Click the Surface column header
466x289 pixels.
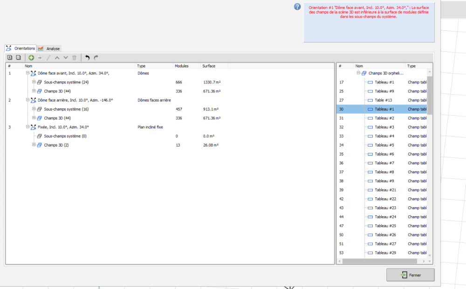point(209,66)
